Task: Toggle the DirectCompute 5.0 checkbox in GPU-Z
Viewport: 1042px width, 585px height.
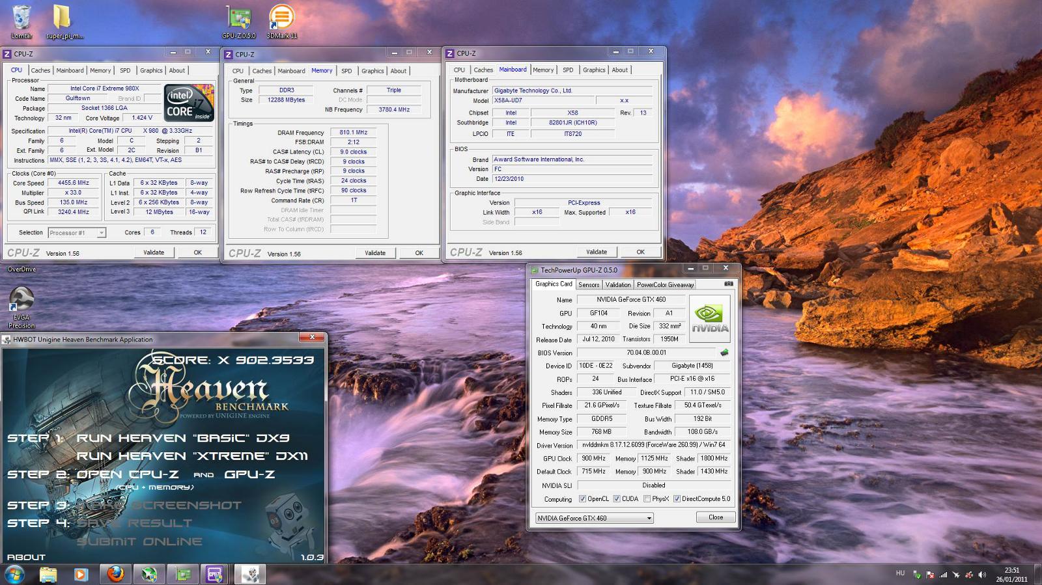Action: (677, 499)
